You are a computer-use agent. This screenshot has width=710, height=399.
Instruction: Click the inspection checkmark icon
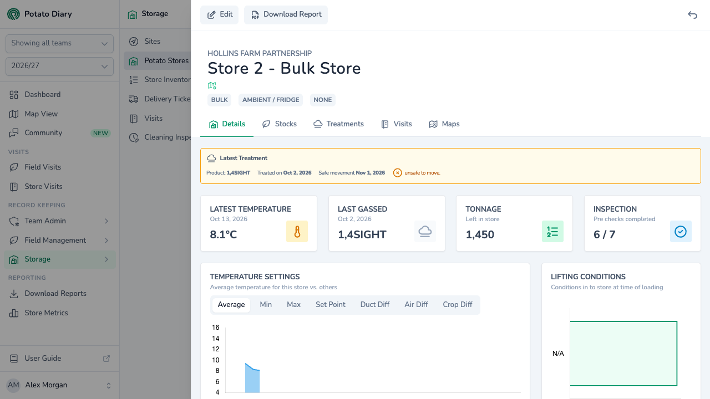tap(681, 232)
